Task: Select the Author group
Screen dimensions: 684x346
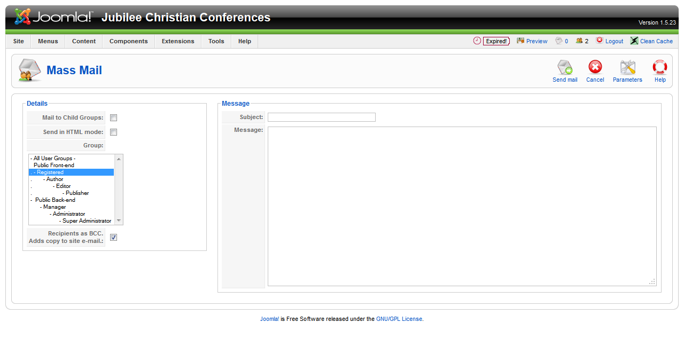Action: coord(72,179)
